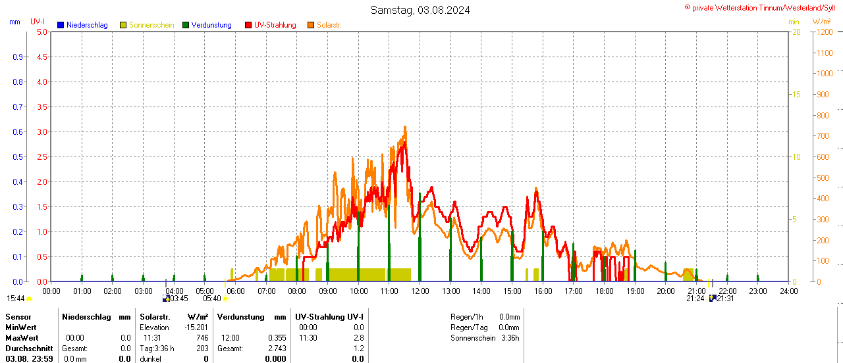This screenshot has height=363, width=843.
Task: Click the sunrise sun icon at 05:40
Action: coord(226,299)
